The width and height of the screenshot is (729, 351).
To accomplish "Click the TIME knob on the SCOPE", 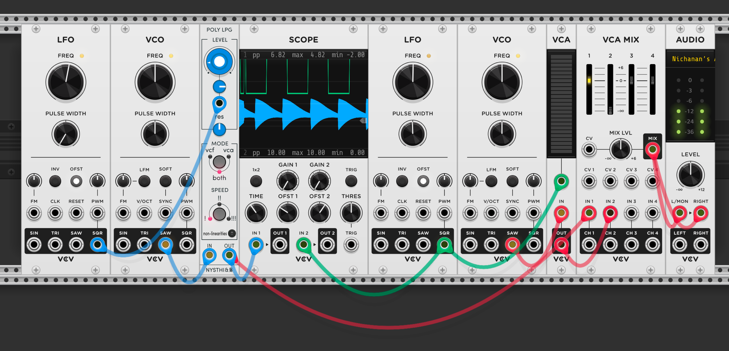I will tap(256, 213).
